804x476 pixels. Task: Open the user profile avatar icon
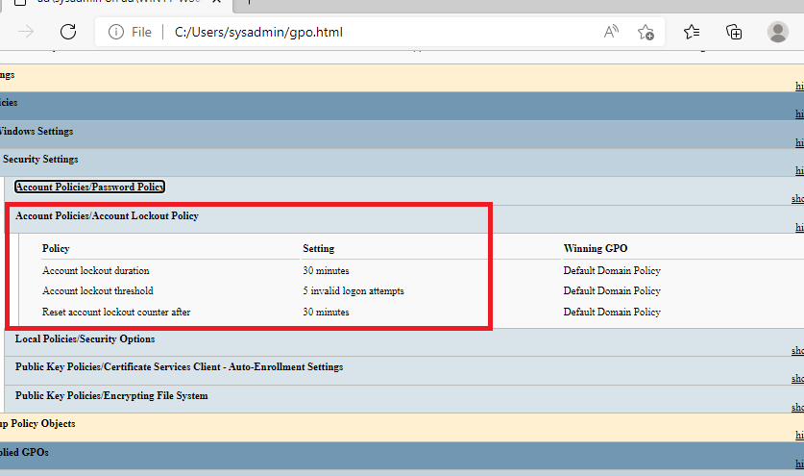(778, 32)
